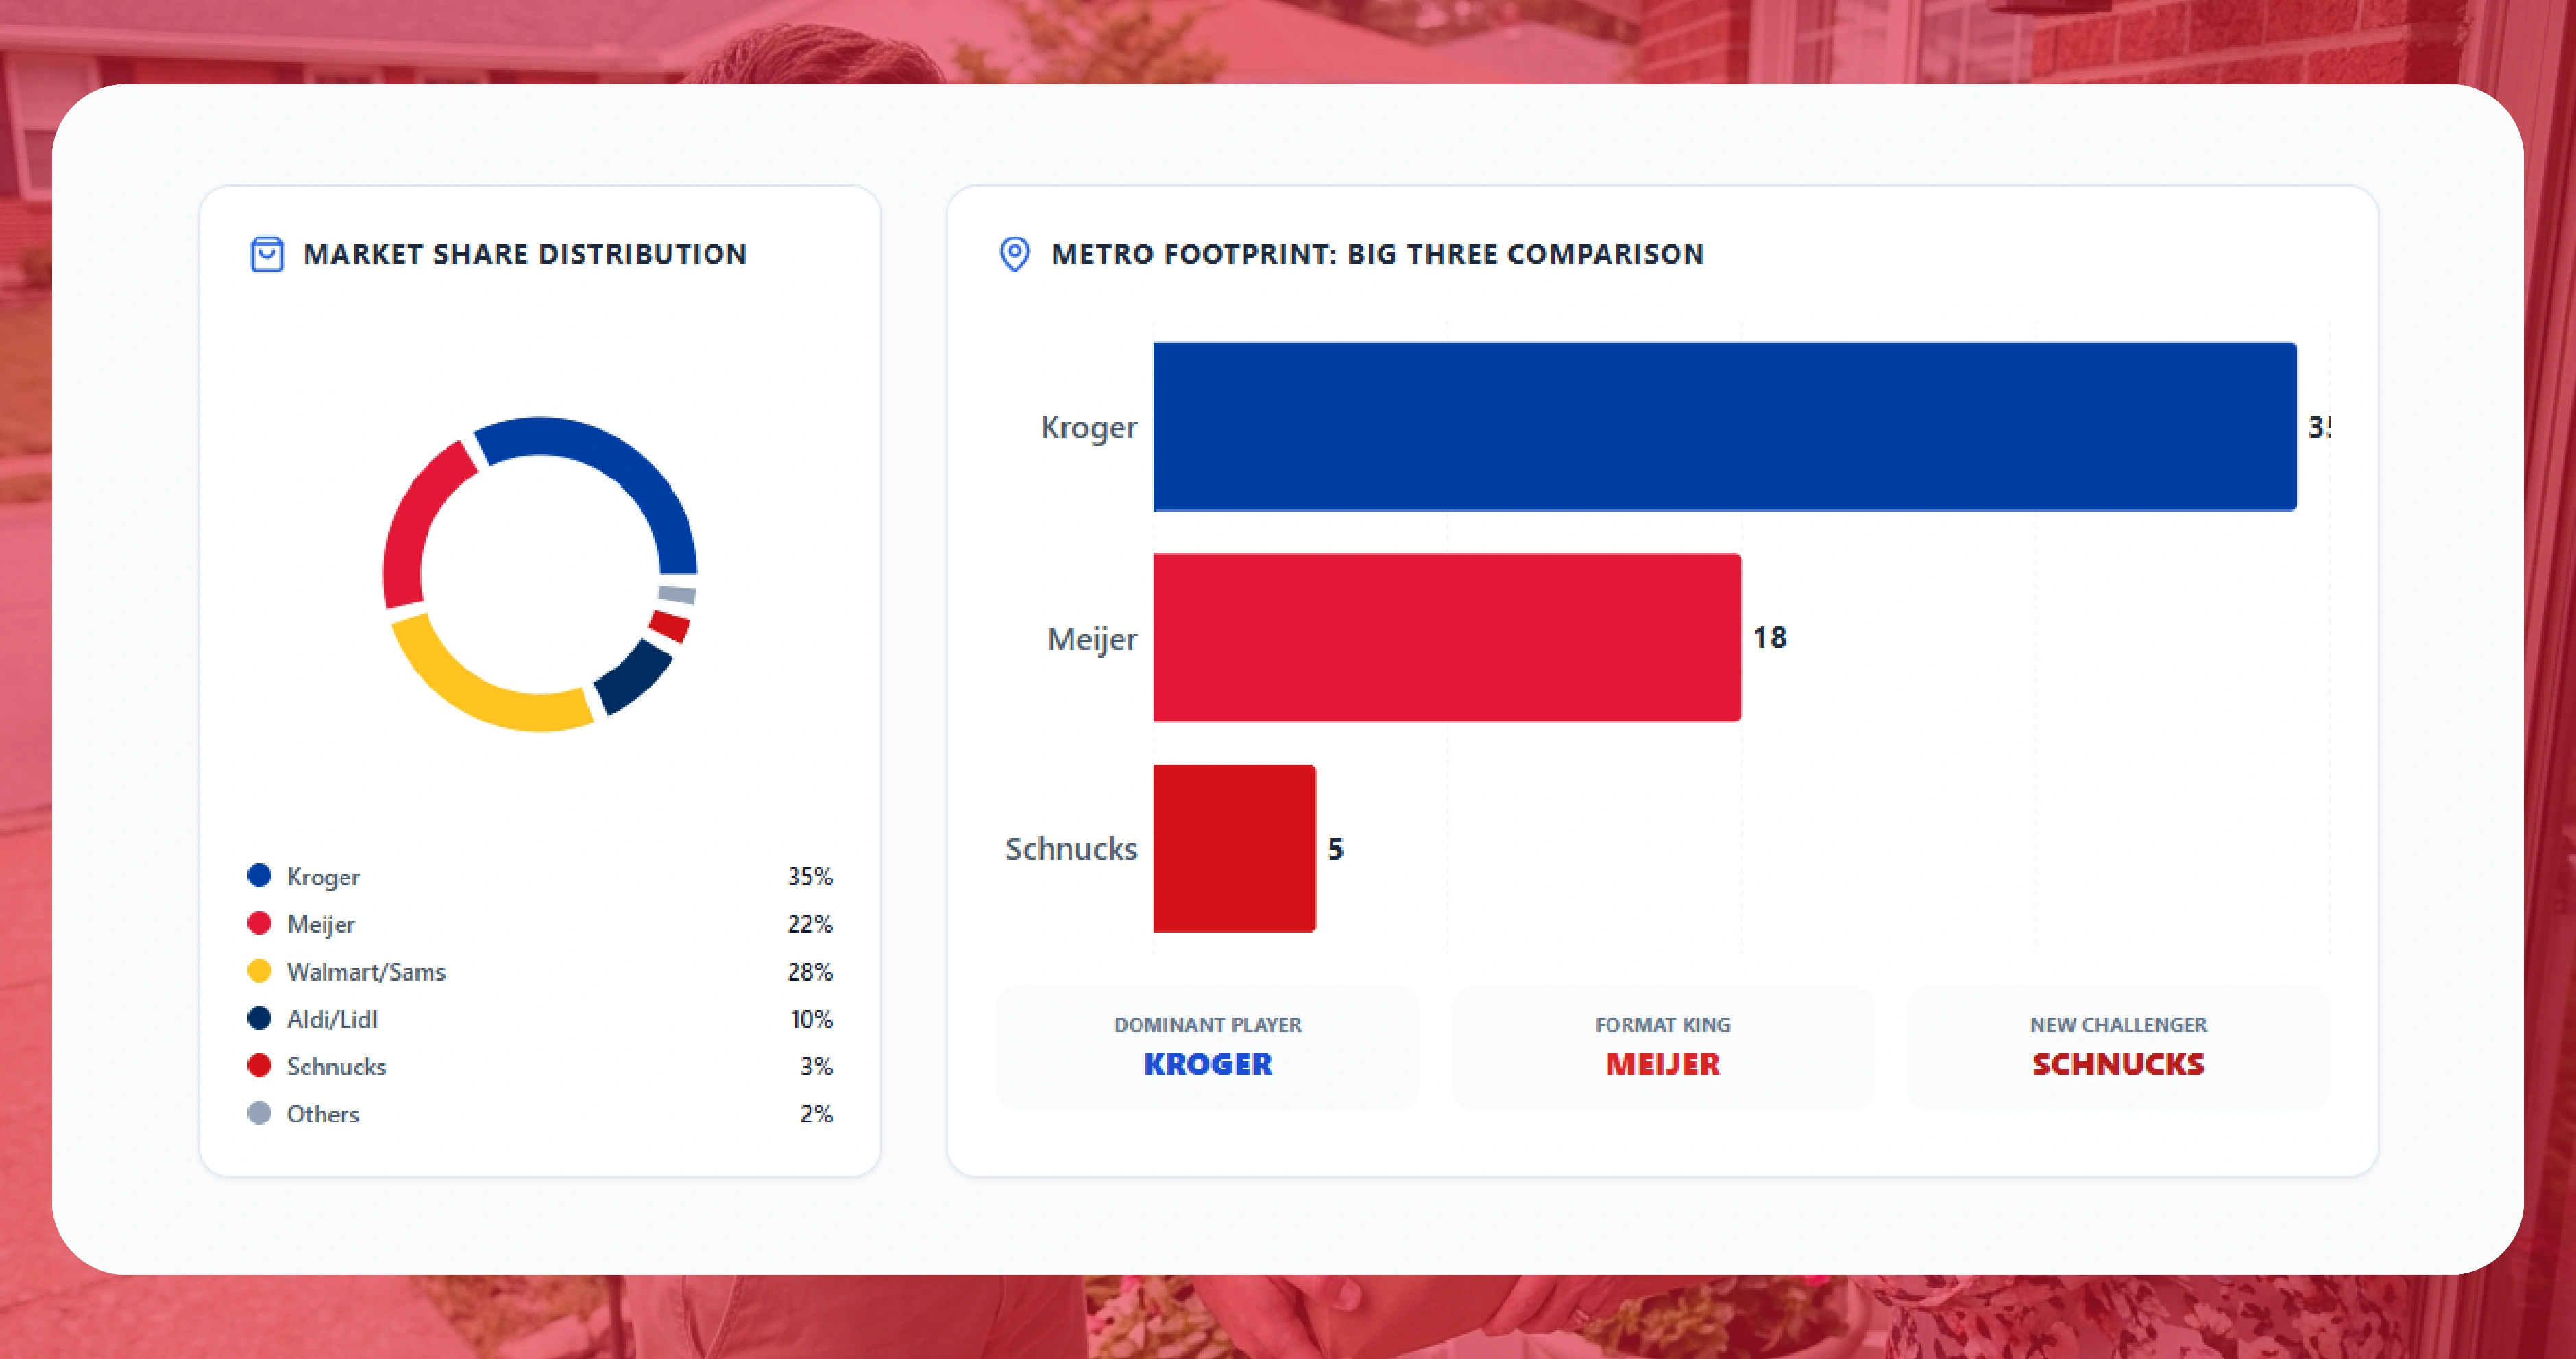Click the Aldi/Lidl navy legend dot
The image size is (2576, 1359).
(x=259, y=1018)
